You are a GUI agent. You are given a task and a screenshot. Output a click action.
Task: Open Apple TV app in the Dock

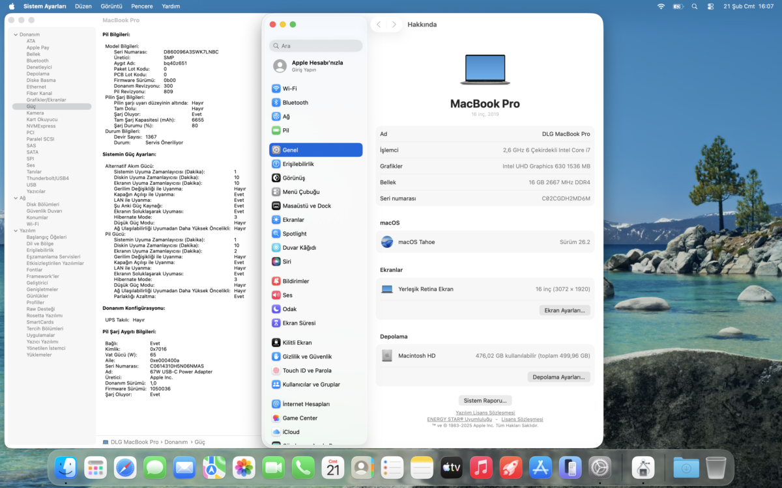(452, 467)
